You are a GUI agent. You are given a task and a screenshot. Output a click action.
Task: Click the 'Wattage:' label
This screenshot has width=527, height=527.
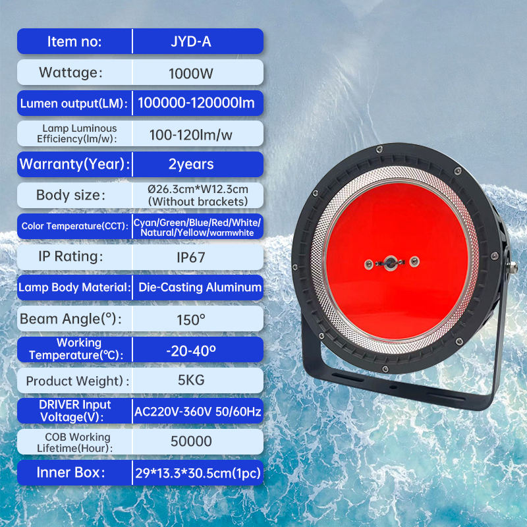(70, 72)
